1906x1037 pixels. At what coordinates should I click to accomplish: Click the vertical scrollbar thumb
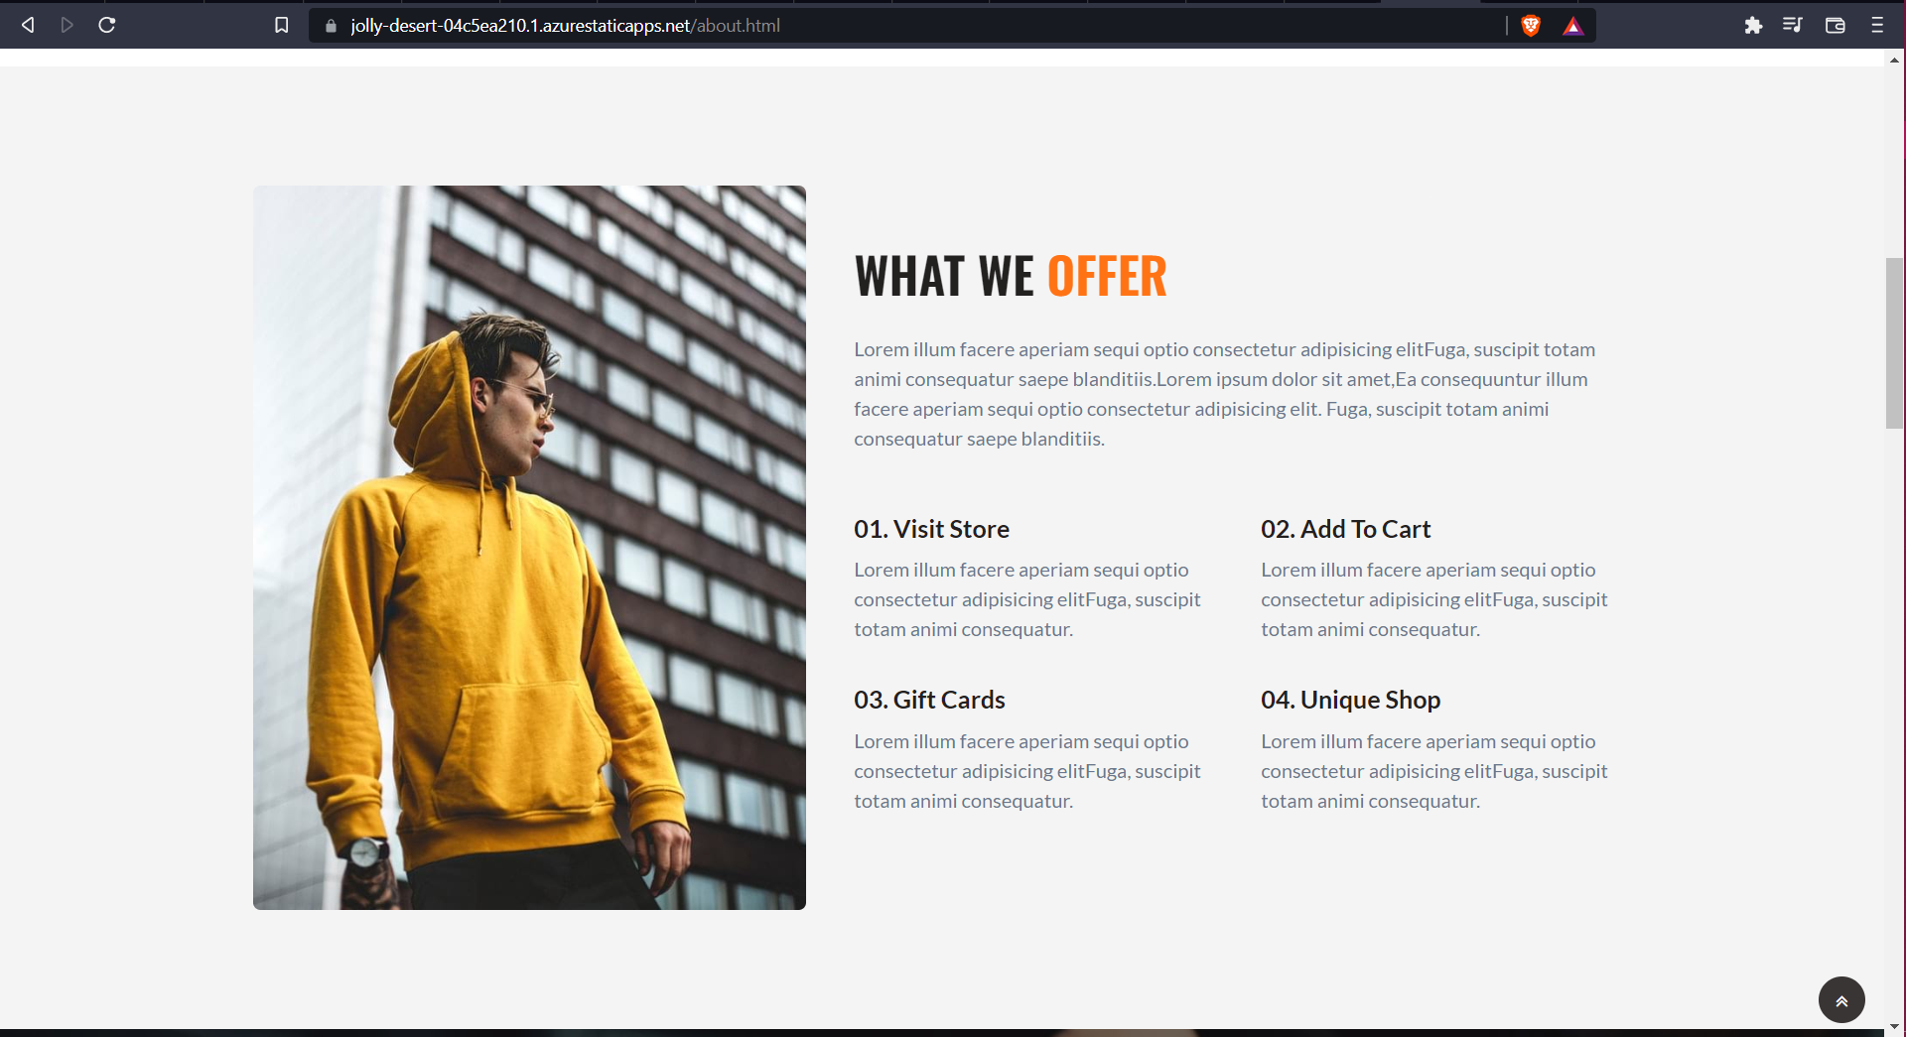(1895, 343)
